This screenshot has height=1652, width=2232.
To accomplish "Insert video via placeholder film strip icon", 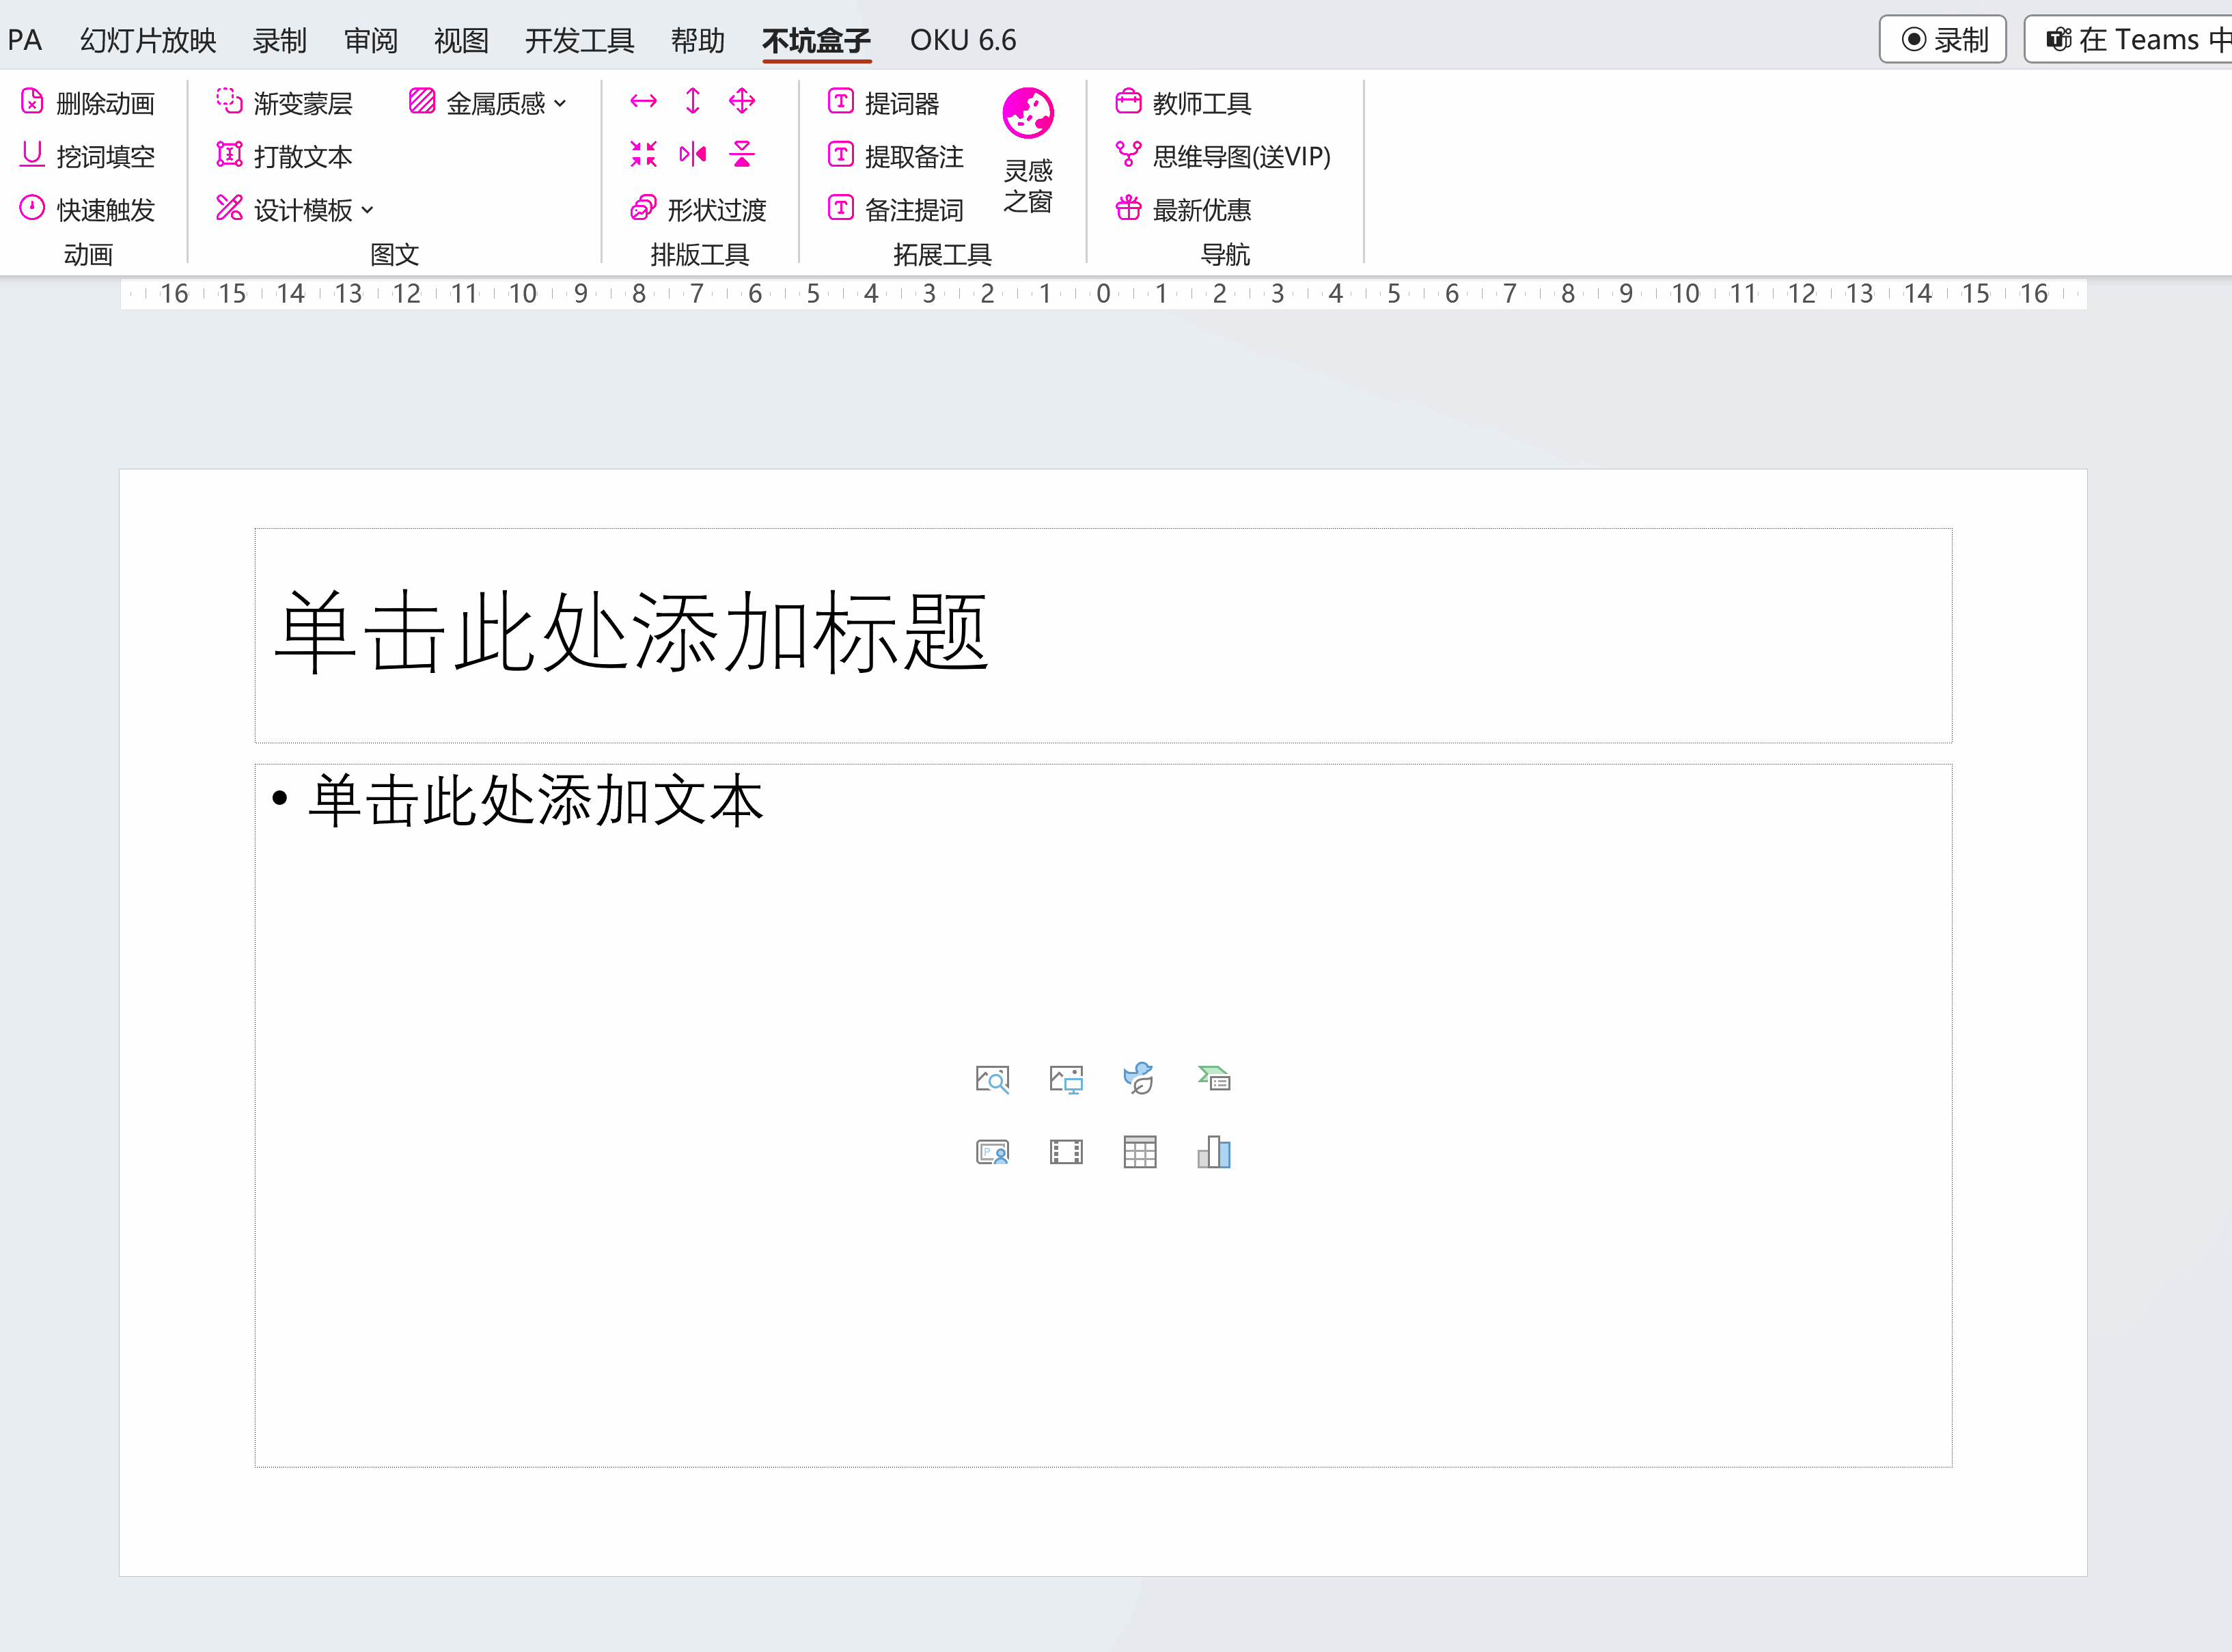I will [x=1066, y=1152].
